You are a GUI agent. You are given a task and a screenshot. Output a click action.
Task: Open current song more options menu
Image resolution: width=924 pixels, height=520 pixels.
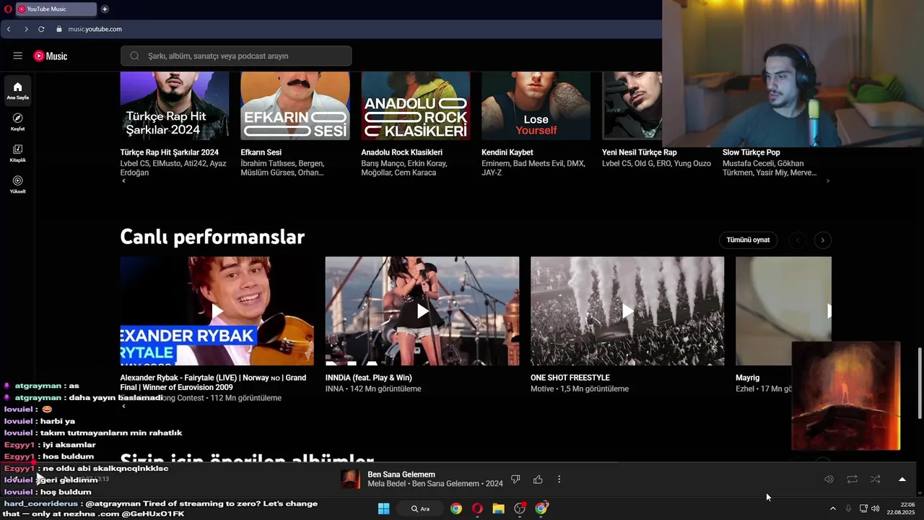(559, 479)
